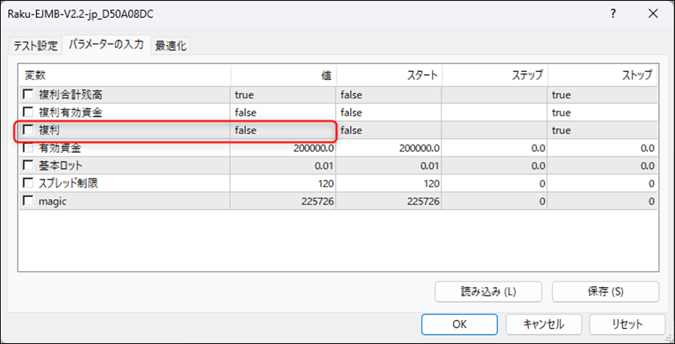The width and height of the screenshot is (675, 344).
Task: Check the 複利 optimization checkbox
Action: (28, 130)
